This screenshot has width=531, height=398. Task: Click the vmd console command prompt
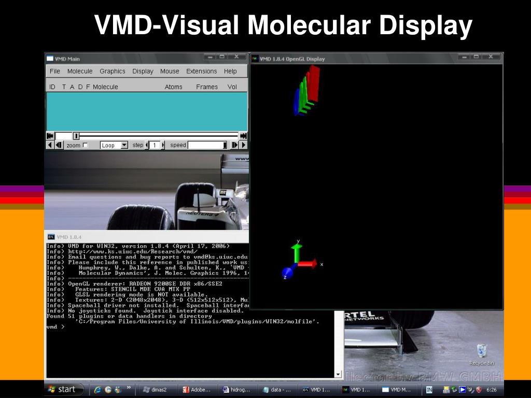click(55, 327)
